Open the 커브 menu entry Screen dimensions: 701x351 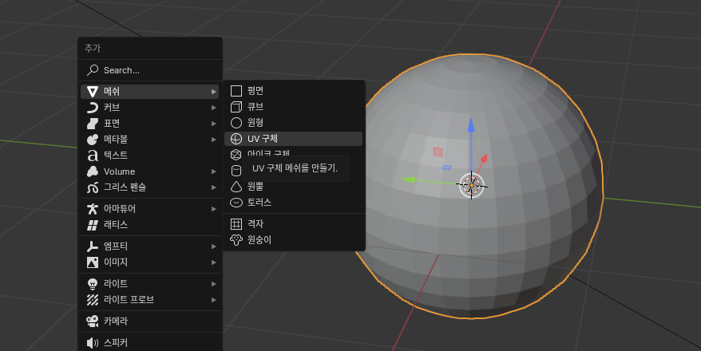(x=150, y=108)
